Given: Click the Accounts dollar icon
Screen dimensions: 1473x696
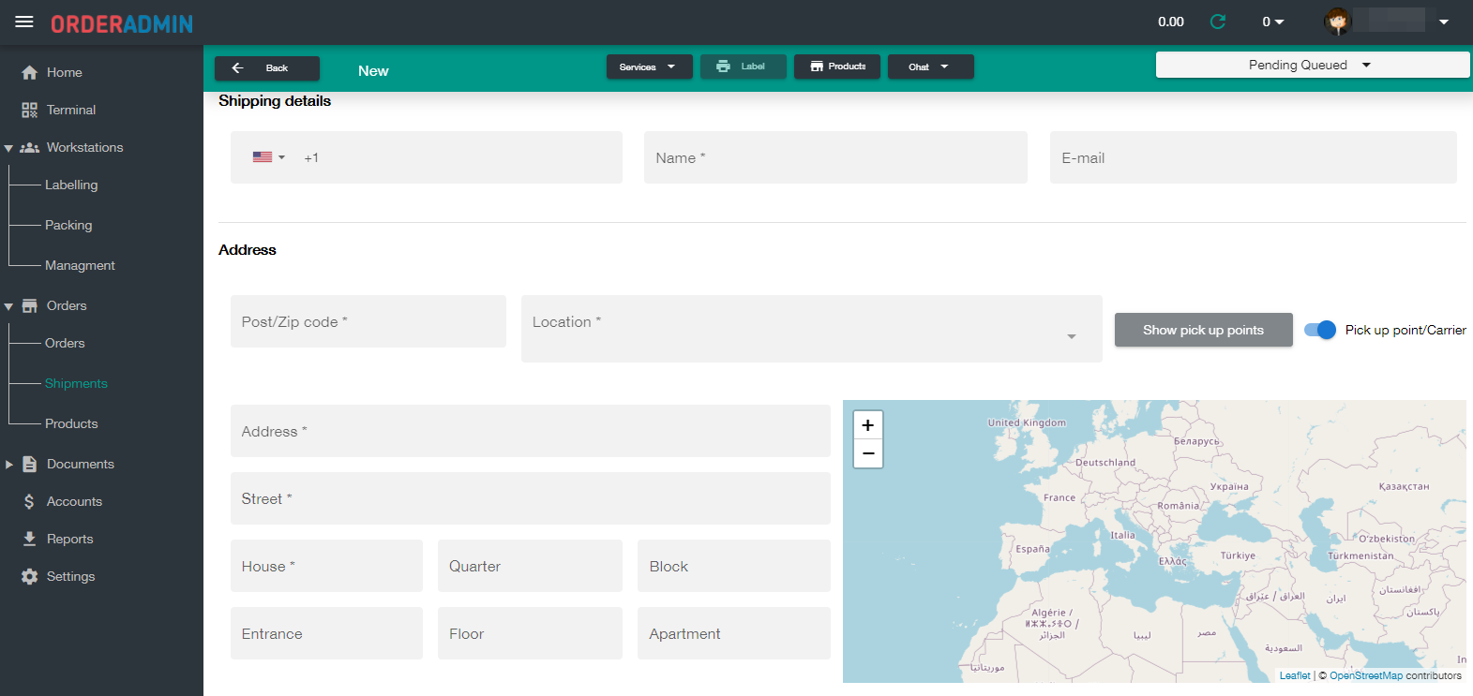Looking at the screenshot, I should [30, 501].
